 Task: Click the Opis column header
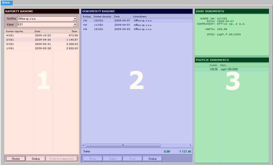(244, 65)
